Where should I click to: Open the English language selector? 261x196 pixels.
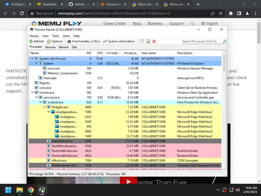(210, 23)
